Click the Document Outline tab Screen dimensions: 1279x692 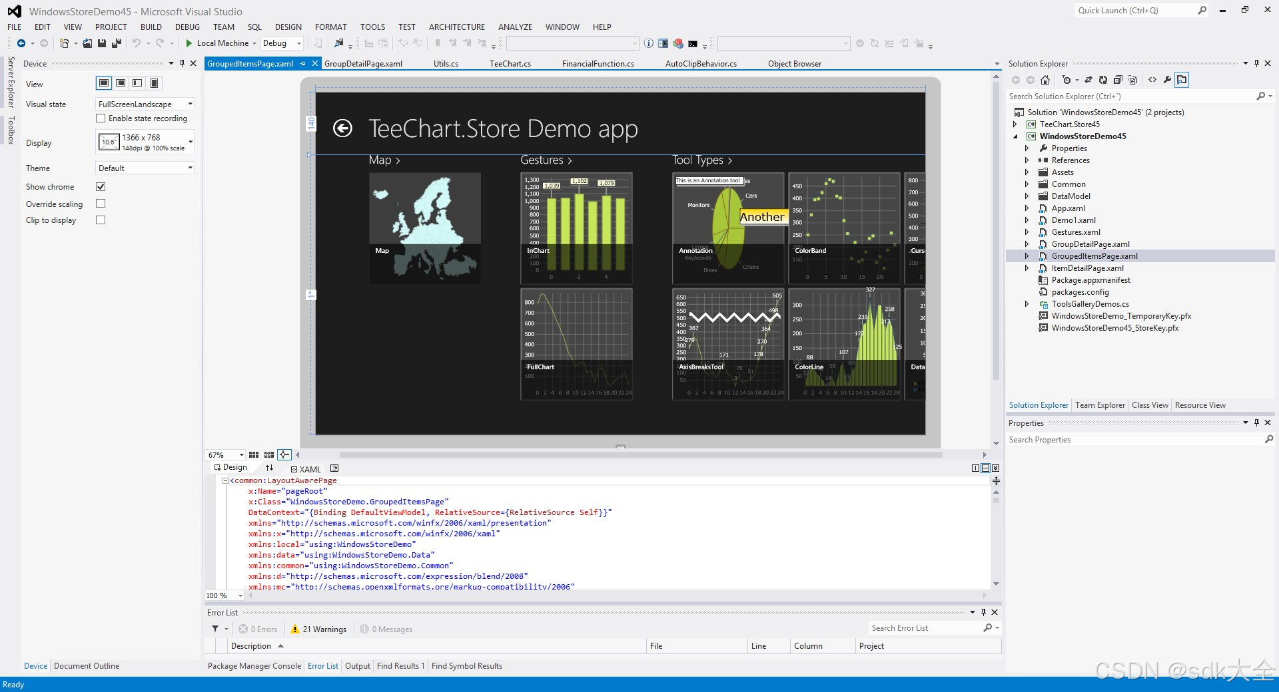(x=87, y=666)
